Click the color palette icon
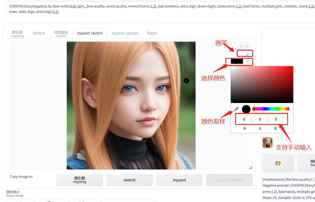This screenshot has width=315, height=202. (248, 61)
